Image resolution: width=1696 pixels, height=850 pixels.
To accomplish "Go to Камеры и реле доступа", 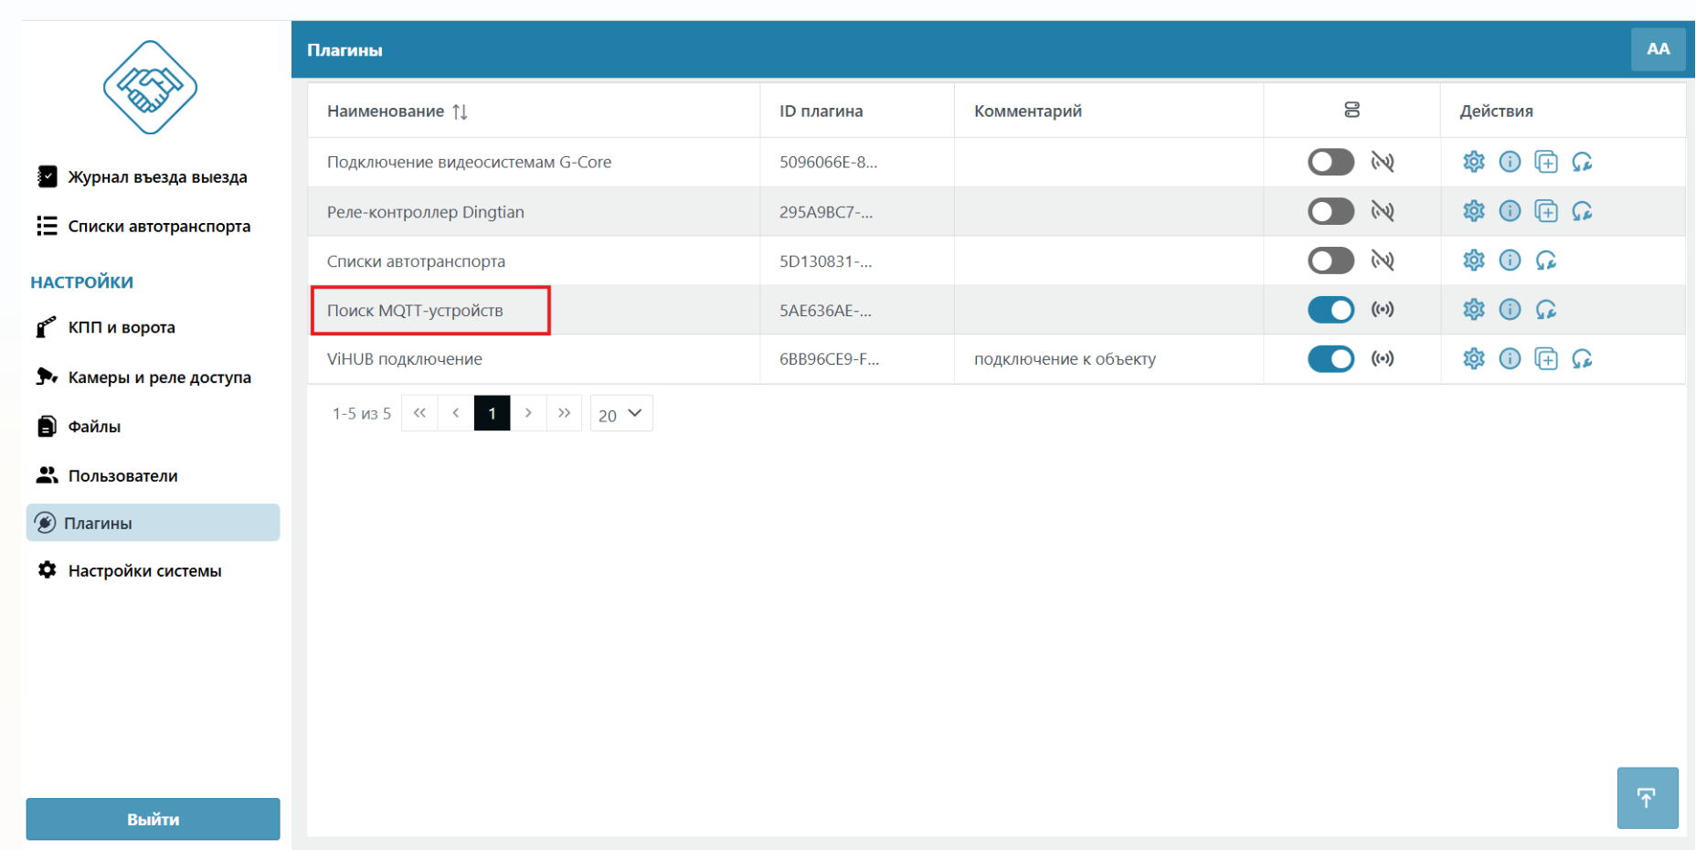I will pyautogui.click(x=159, y=377).
